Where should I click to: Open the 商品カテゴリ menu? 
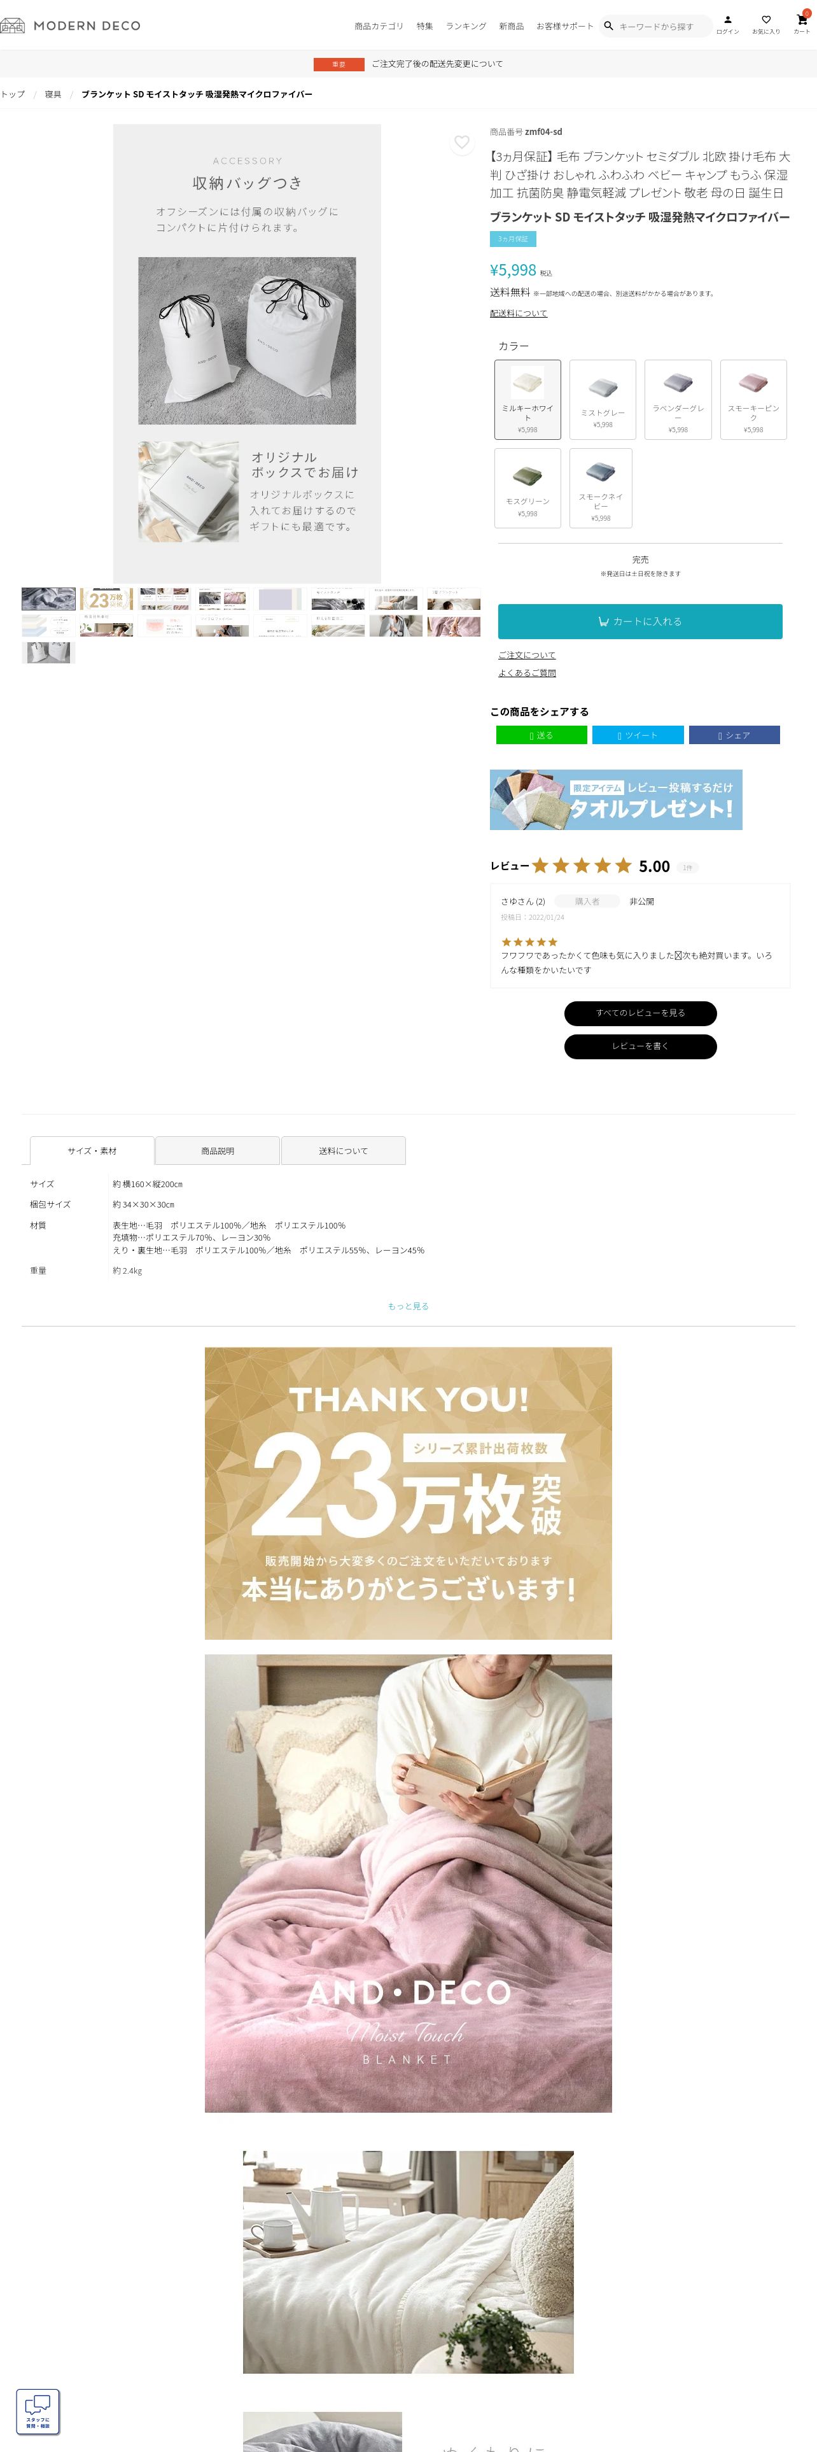point(379,27)
